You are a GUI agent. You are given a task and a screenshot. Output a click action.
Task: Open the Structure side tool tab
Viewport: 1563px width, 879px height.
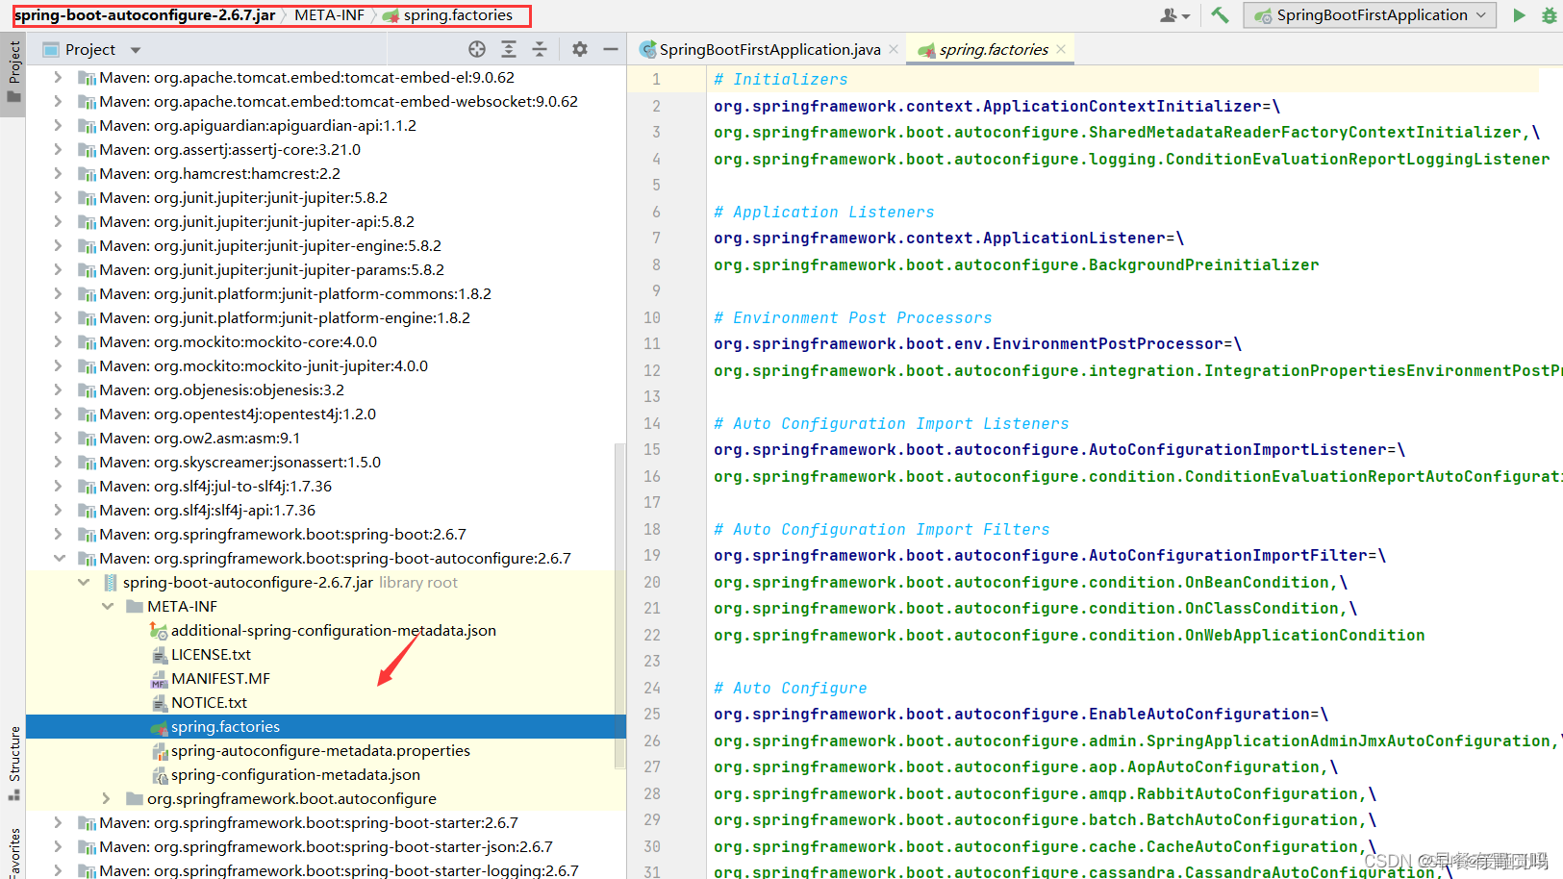(13, 763)
